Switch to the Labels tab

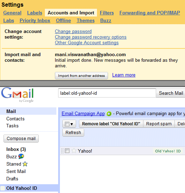(35, 13)
